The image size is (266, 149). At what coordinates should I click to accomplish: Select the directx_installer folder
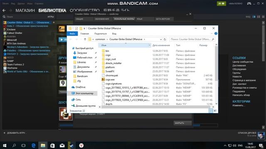click(113, 63)
